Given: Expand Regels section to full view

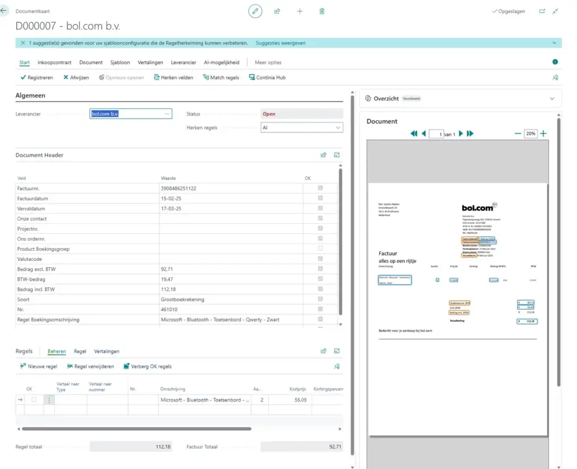Looking at the screenshot, I should click(337, 351).
